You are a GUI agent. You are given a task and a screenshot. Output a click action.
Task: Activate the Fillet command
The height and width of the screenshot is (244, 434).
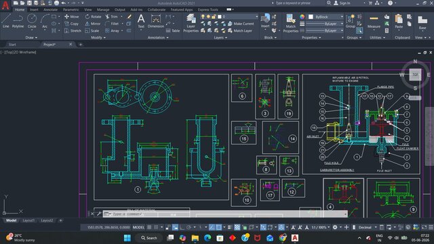[112, 24]
